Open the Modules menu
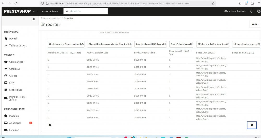 (x=14, y=116)
